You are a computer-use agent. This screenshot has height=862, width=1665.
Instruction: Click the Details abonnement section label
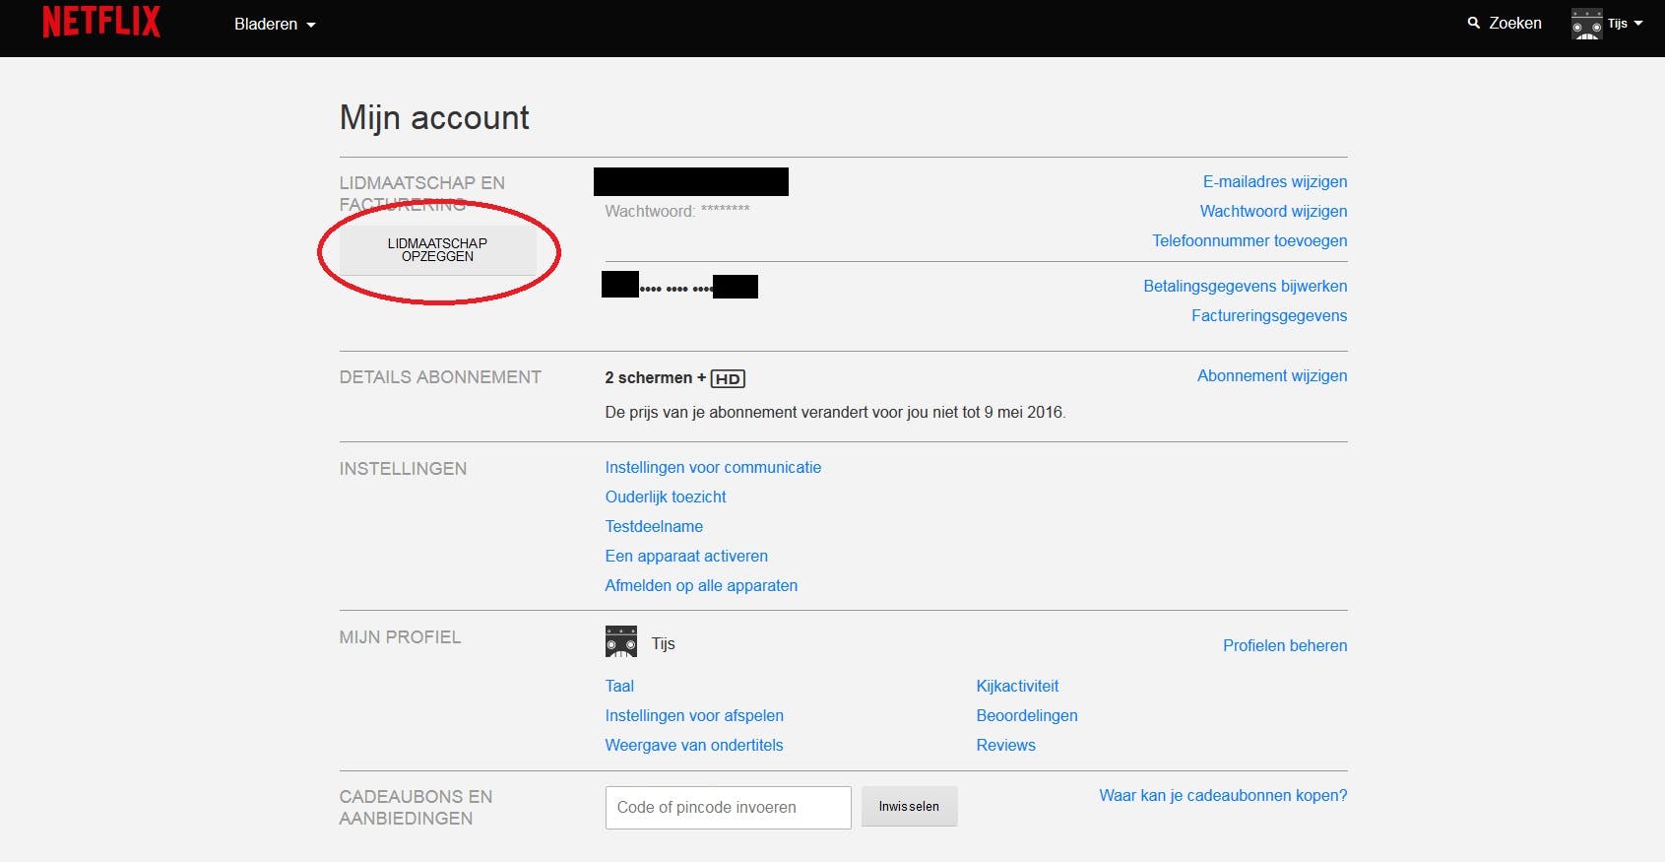(440, 376)
